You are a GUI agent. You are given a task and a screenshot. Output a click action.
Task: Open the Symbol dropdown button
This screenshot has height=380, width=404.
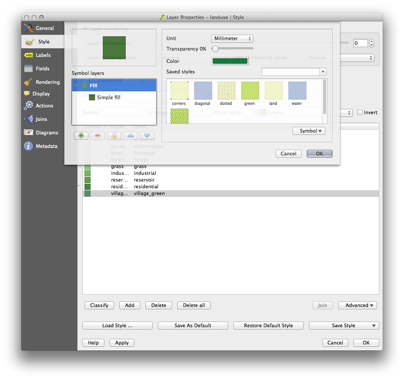[x=309, y=131]
